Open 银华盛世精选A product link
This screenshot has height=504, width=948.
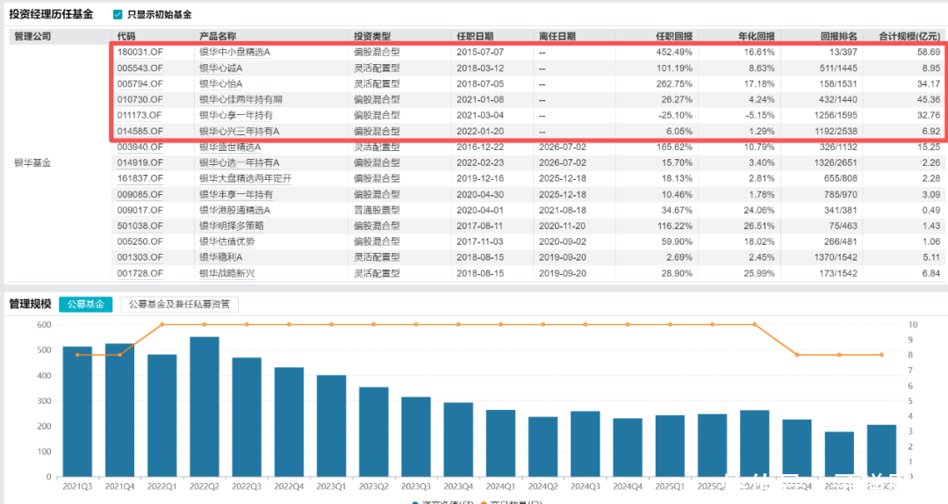pos(230,147)
